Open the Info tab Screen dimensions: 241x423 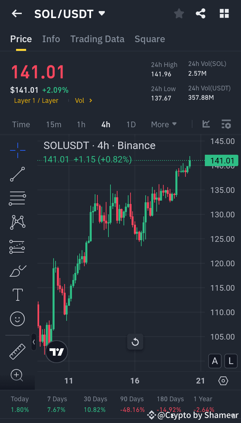pyautogui.click(x=51, y=39)
